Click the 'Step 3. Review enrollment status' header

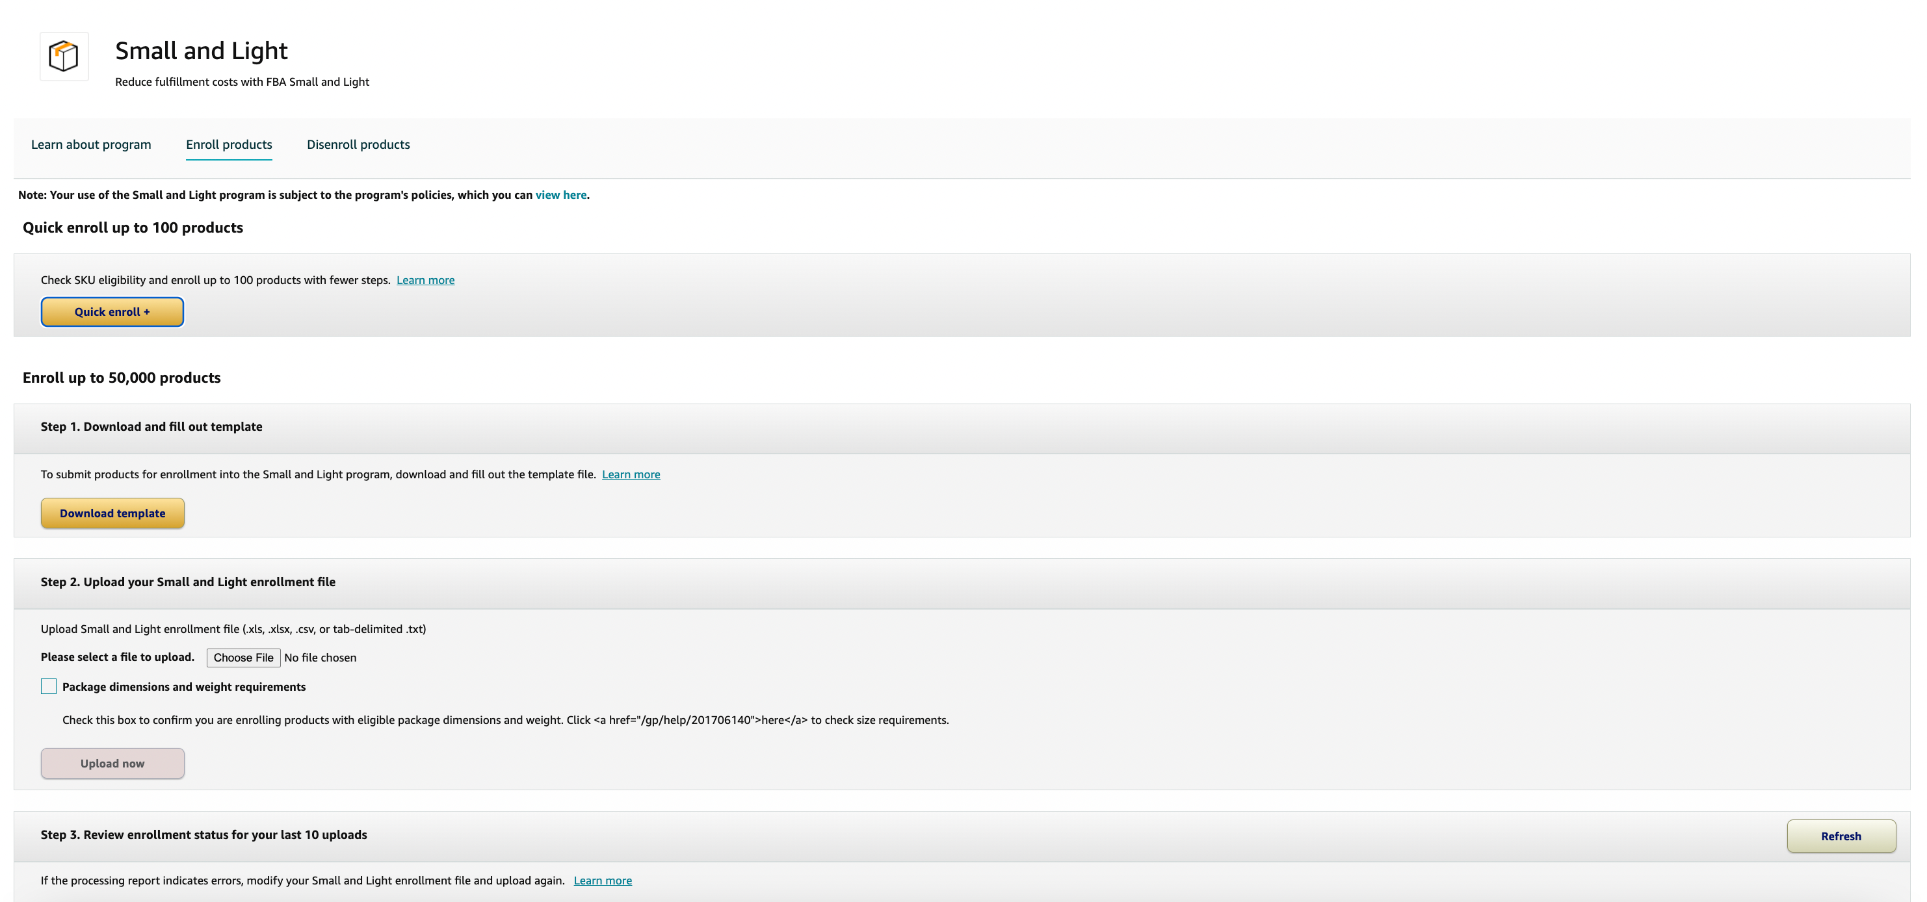pos(204,834)
